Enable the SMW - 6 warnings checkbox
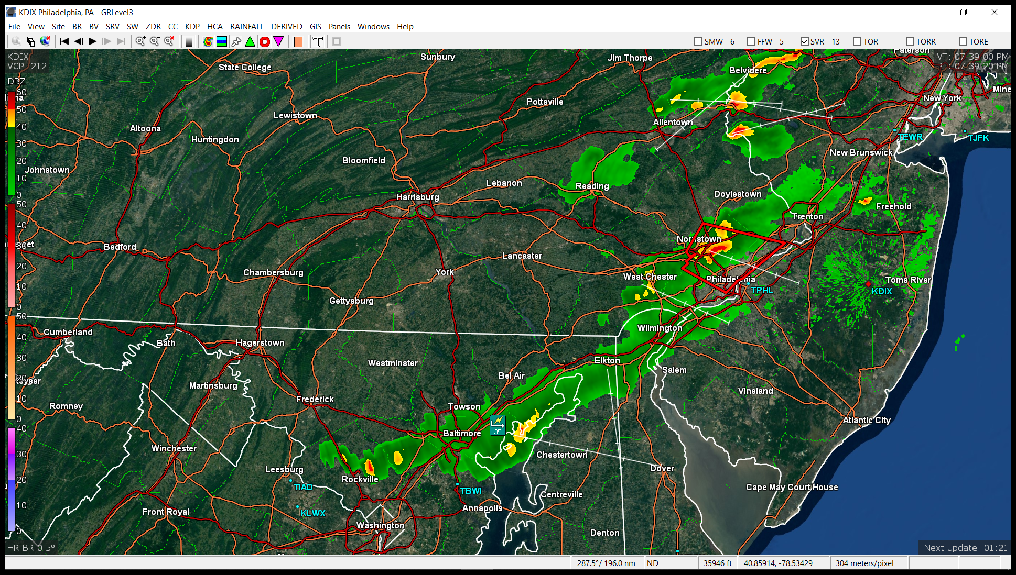Viewport: 1016px width, 575px height. point(698,41)
